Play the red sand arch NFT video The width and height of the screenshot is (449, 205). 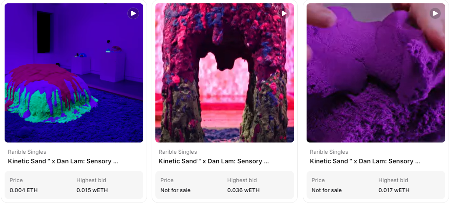[x=284, y=13]
